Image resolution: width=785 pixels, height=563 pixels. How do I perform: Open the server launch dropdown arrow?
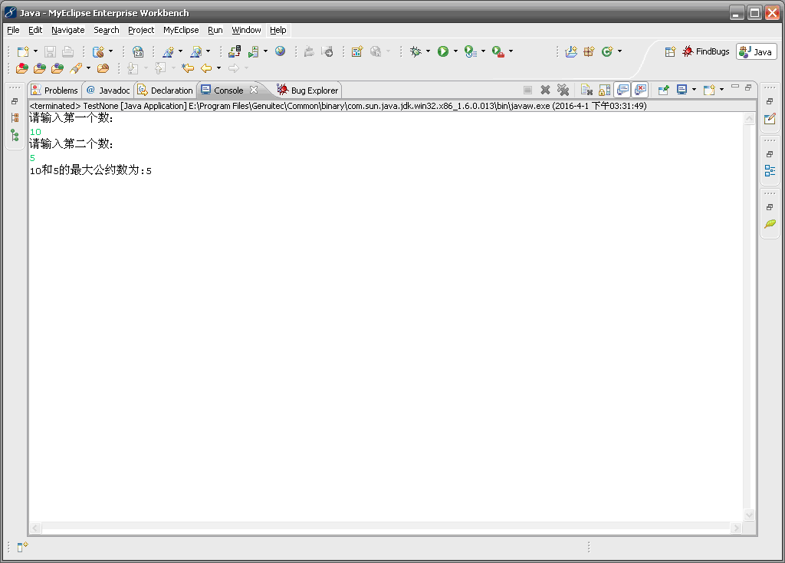[x=266, y=51]
